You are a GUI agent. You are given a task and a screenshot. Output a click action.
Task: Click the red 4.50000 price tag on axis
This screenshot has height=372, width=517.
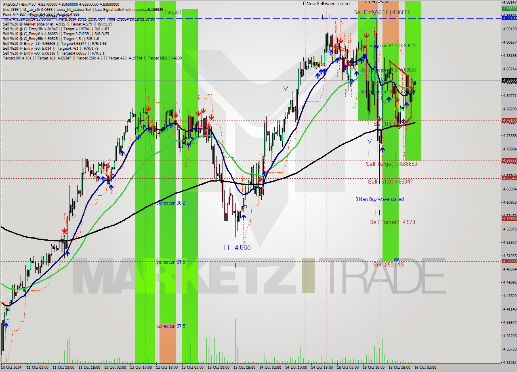pos(509,261)
